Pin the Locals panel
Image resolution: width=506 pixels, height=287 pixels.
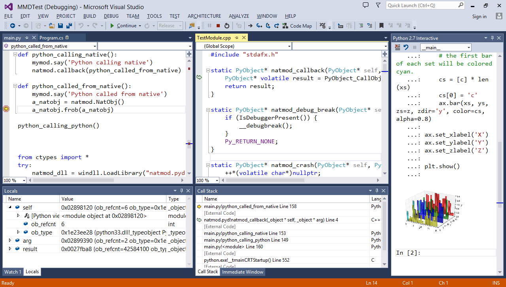click(x=181, y=190)
